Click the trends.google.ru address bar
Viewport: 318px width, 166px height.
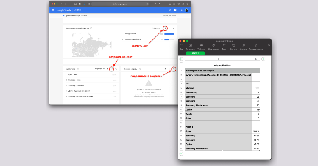click(120, 4)
